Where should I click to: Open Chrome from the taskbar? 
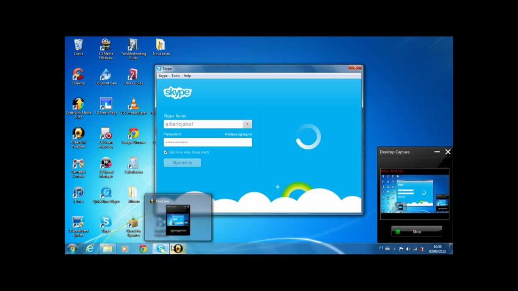[142, 249]
